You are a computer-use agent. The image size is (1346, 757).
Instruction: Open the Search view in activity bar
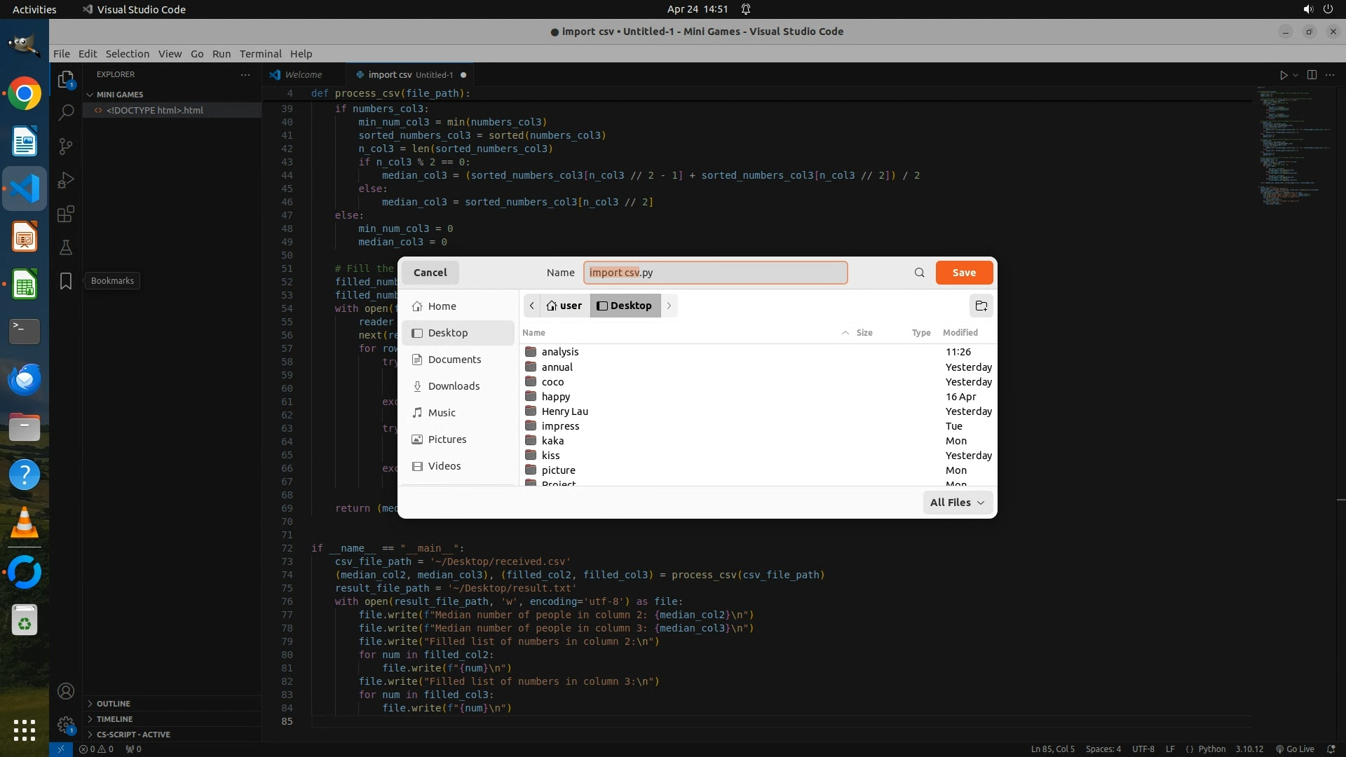tap(66, 112)
